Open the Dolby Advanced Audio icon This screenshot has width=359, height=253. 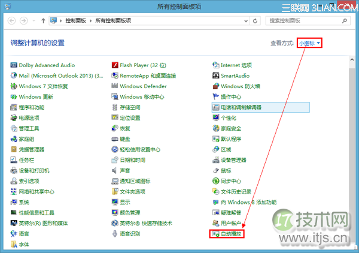(x=14, y=65)
